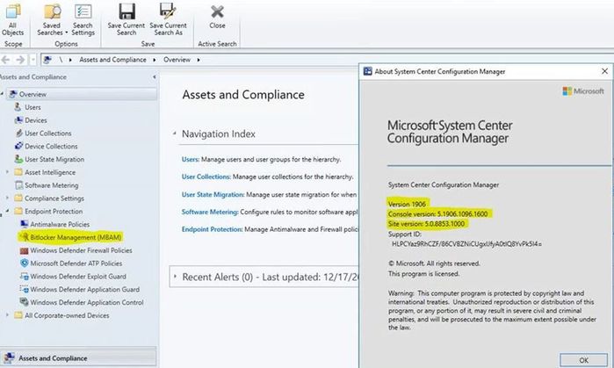614x368 pixels.
Task: Go forward with the navigation arrow
Action: (x=20, y=60)
